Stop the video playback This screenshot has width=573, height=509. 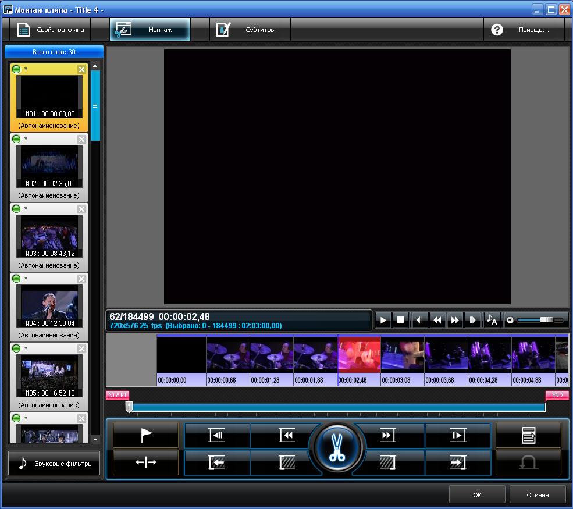[401, 321]
